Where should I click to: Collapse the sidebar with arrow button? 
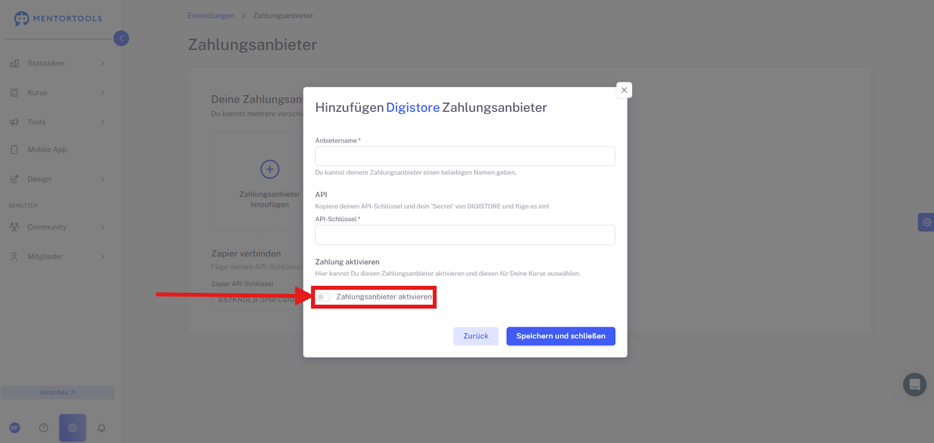click(121, 39)
